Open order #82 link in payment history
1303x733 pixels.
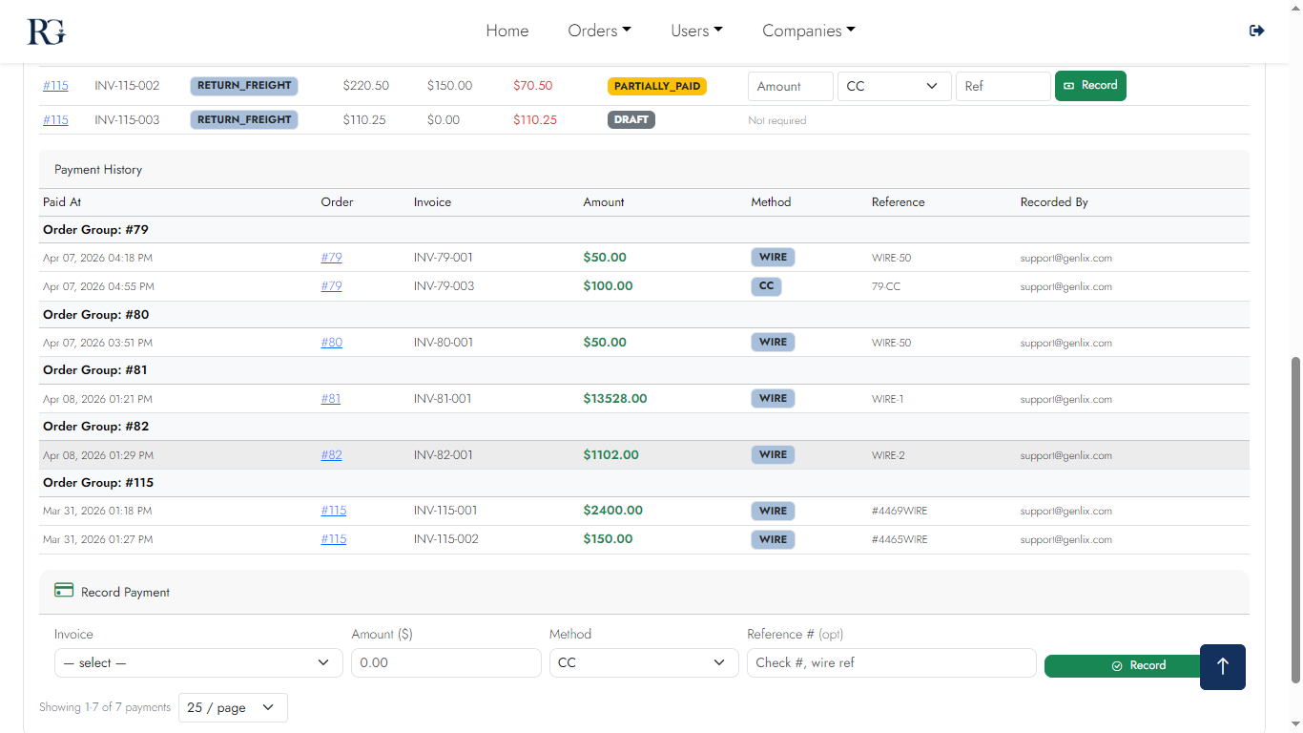point(331,455)
